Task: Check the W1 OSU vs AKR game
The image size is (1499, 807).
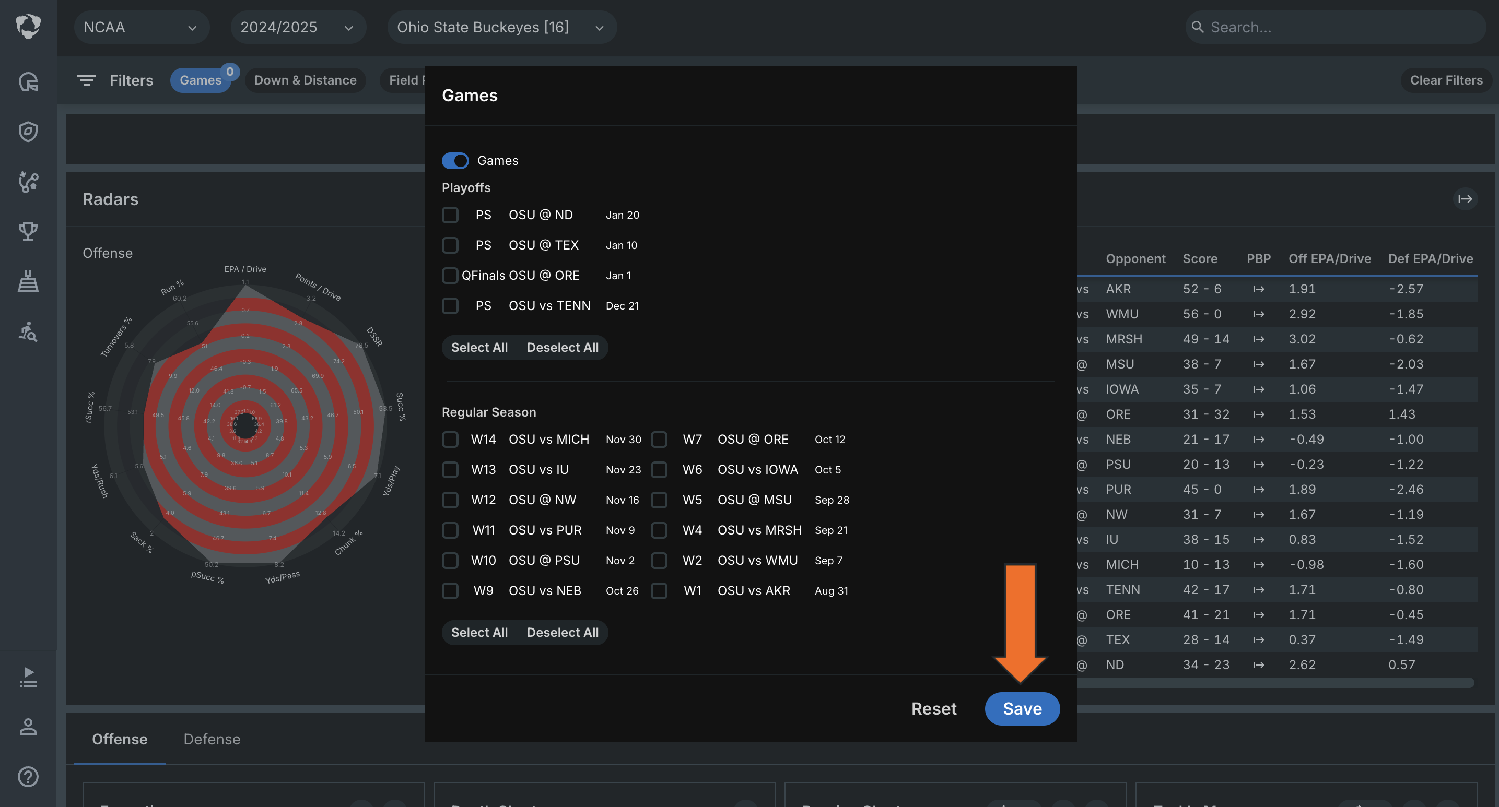Action: tap(659, 591)
